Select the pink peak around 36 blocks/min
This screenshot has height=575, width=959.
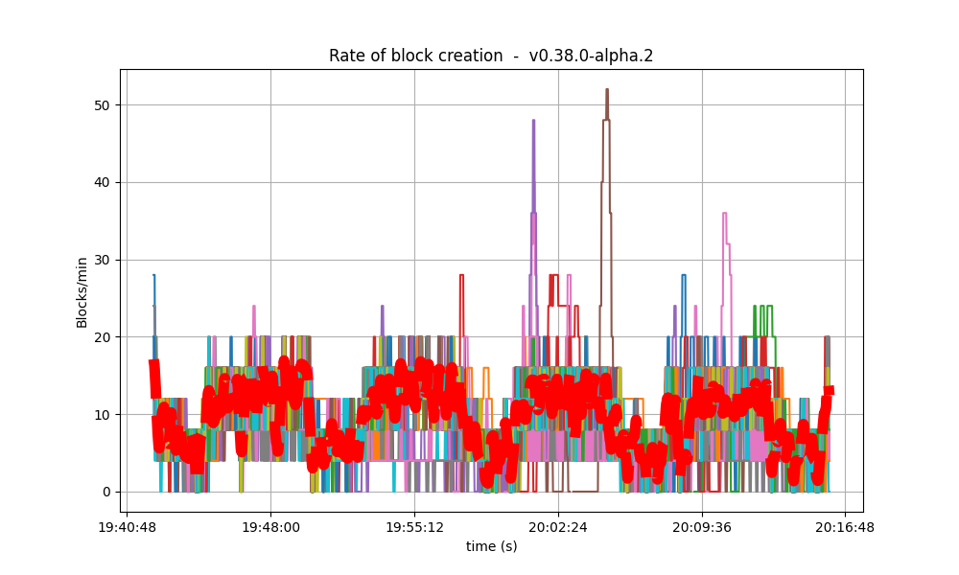(724, 216)
